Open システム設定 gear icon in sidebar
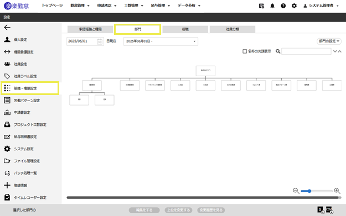 pyautogui.click(x=7, y=149)
